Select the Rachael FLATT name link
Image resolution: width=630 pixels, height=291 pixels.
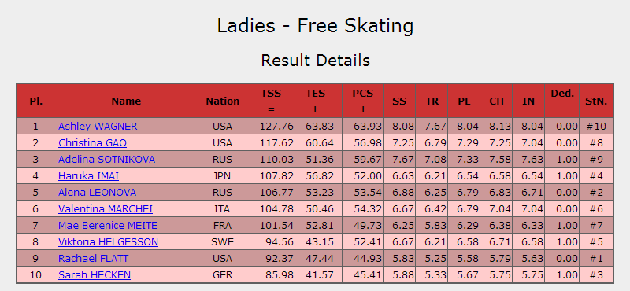pyautogui.click(x=93, y=259)
